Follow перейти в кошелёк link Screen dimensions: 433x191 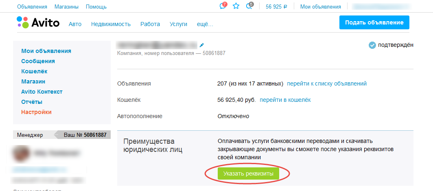coord(285,100)
